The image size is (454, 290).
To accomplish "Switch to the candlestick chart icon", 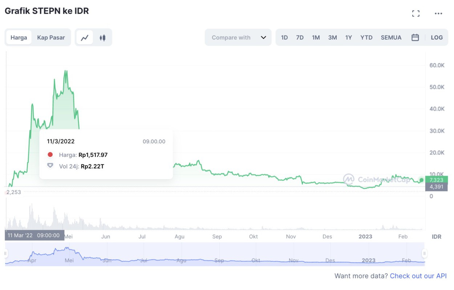I will 102,37.
